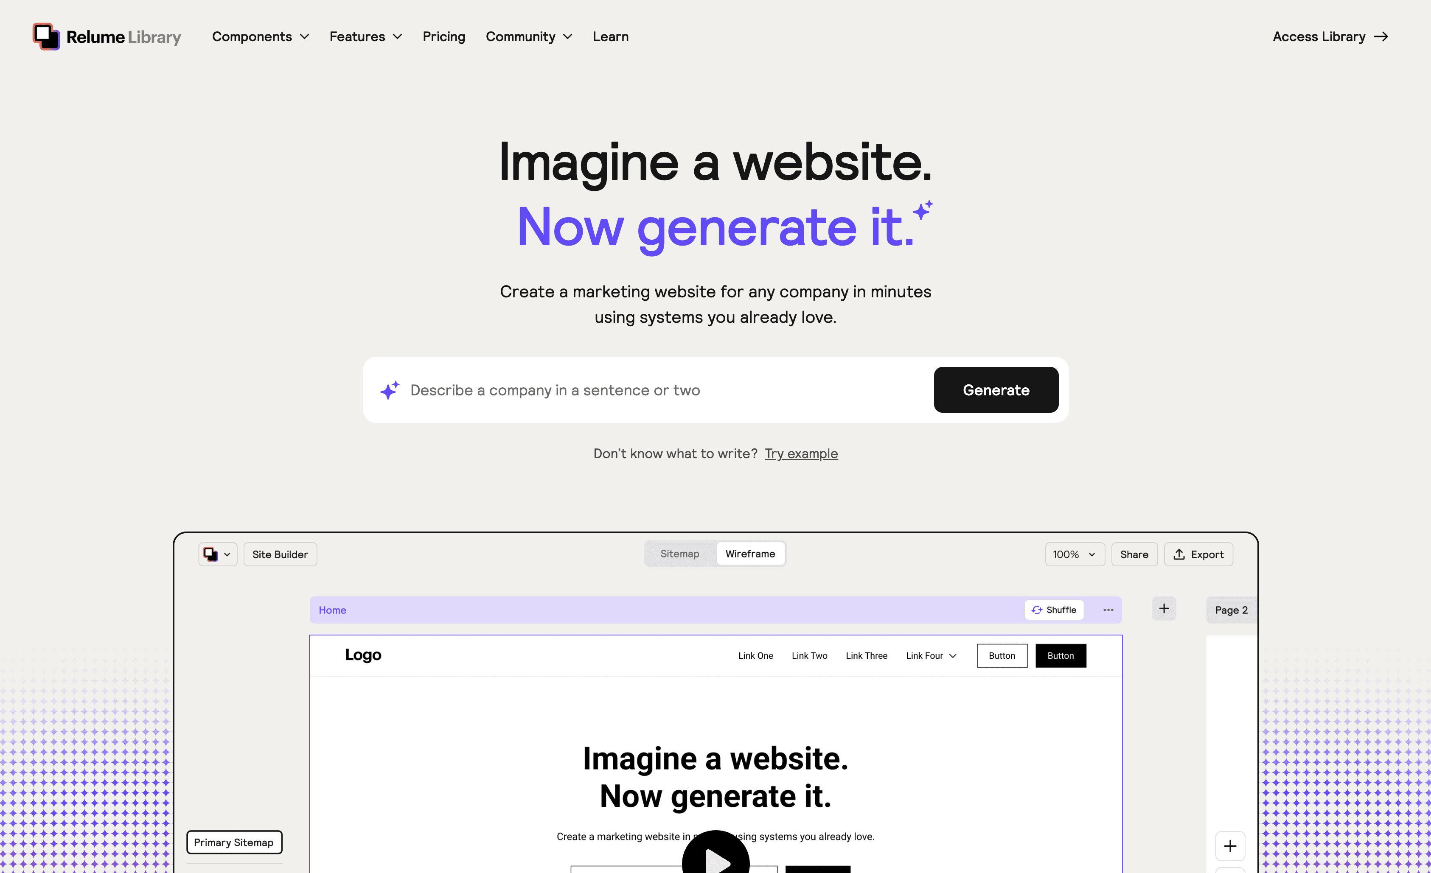Click the Relume Library logo icon
Image resolution: width=1431 pixels, height=873 pixels.
(x=46, y=36)
